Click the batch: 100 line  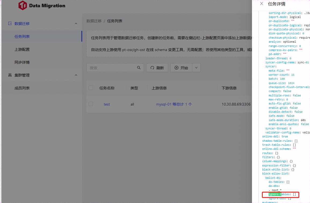pyautogui.click(x=277, y=79)
